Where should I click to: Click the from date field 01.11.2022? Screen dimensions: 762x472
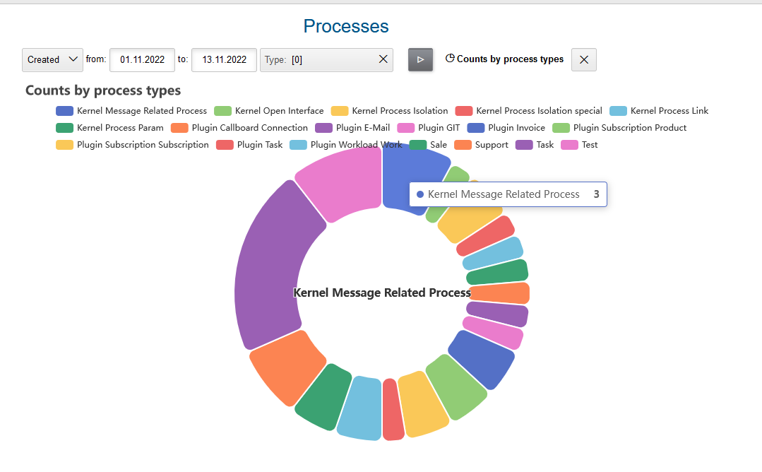click(142, 60)
